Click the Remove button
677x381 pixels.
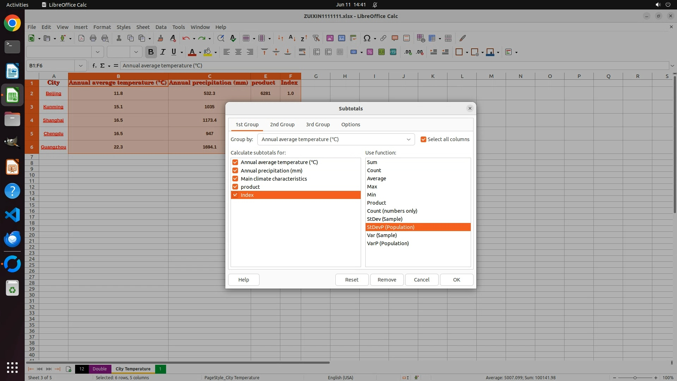pos(387,280)
